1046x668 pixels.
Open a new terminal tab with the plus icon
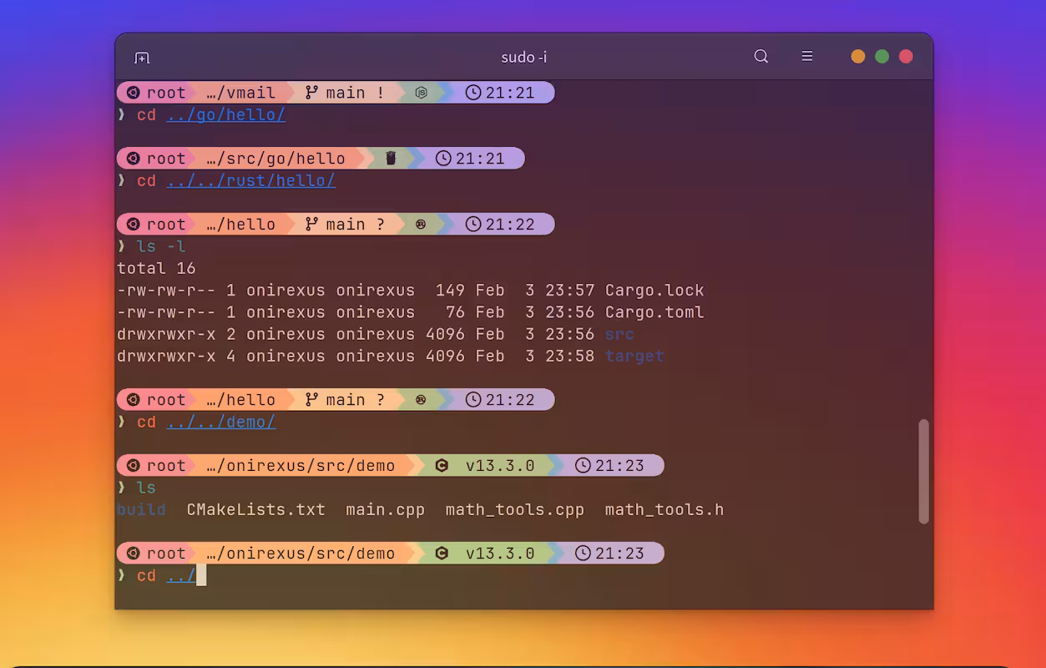pos(142,58)
